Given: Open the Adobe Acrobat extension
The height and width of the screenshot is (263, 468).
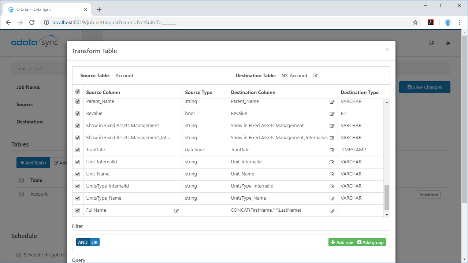Looking at the screenshot, I should click(431, 22).
